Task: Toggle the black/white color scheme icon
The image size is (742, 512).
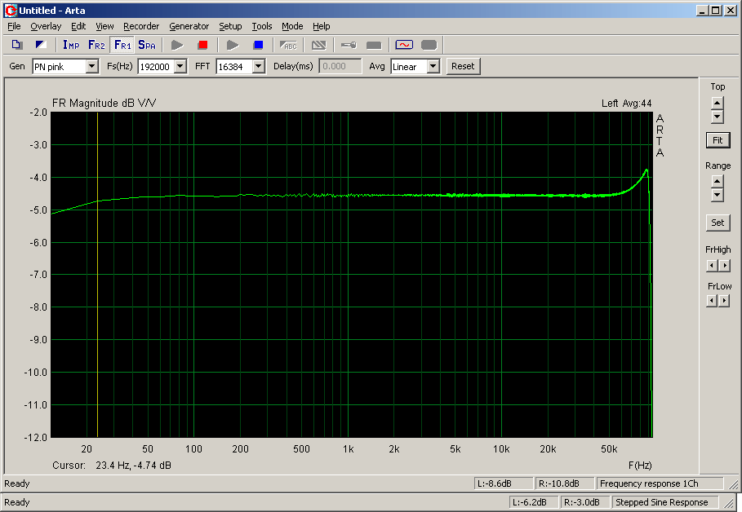Action: click(41, 45)
